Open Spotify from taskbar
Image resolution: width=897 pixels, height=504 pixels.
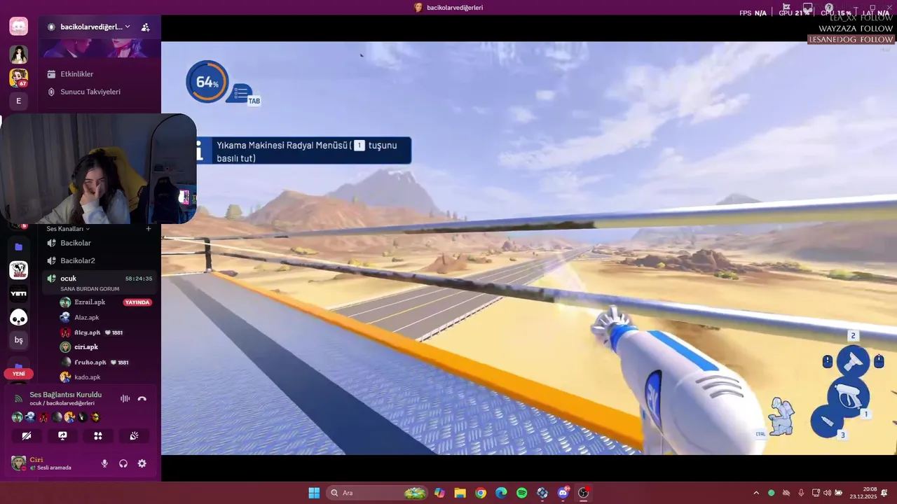(x=521, y=493)
